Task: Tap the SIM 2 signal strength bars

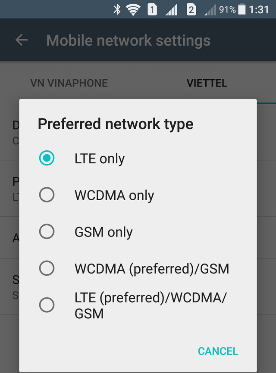Action: [x=210, y=10]
